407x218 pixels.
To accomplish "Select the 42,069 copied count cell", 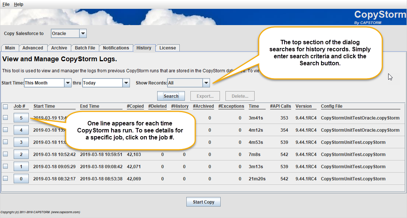I will pyautogui.click(x=134, y=179).
